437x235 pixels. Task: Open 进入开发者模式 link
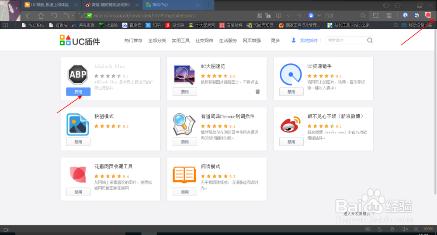tap(359, 214)
